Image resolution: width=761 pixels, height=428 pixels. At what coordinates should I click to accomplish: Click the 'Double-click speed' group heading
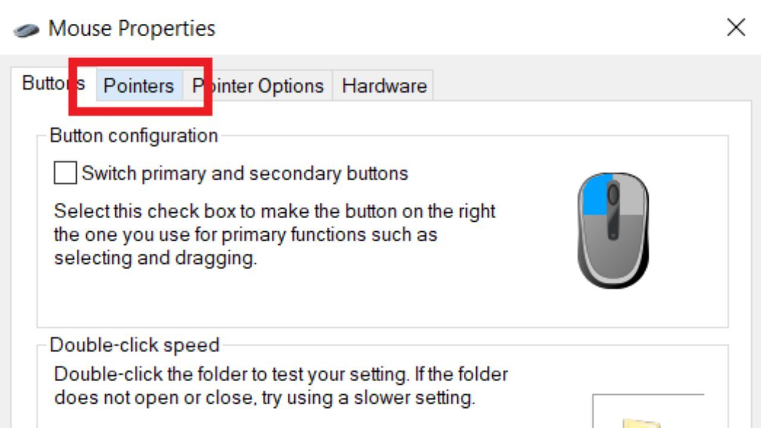134,345
